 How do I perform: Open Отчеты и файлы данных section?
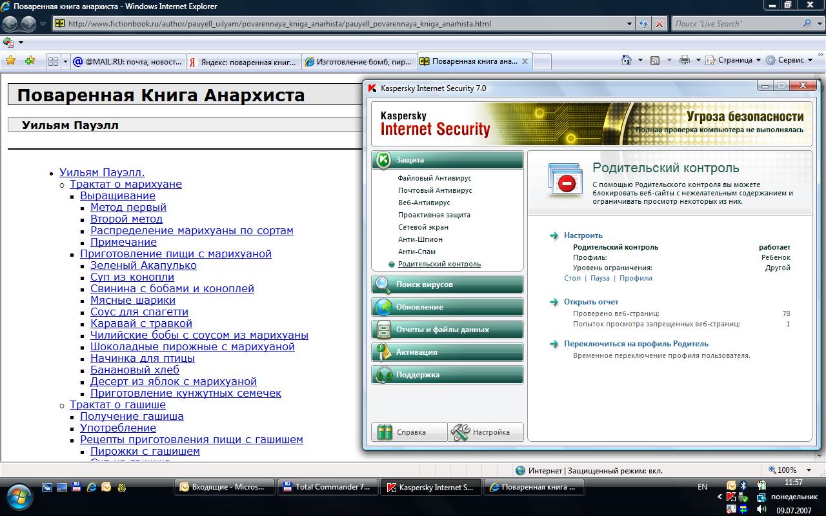pyautogui.click(x=447, y=330)
